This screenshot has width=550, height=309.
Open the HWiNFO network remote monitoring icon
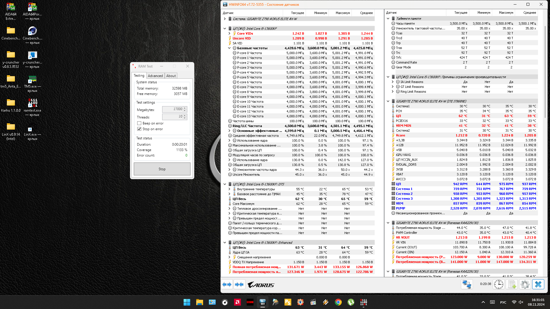[x=467, y=284]
